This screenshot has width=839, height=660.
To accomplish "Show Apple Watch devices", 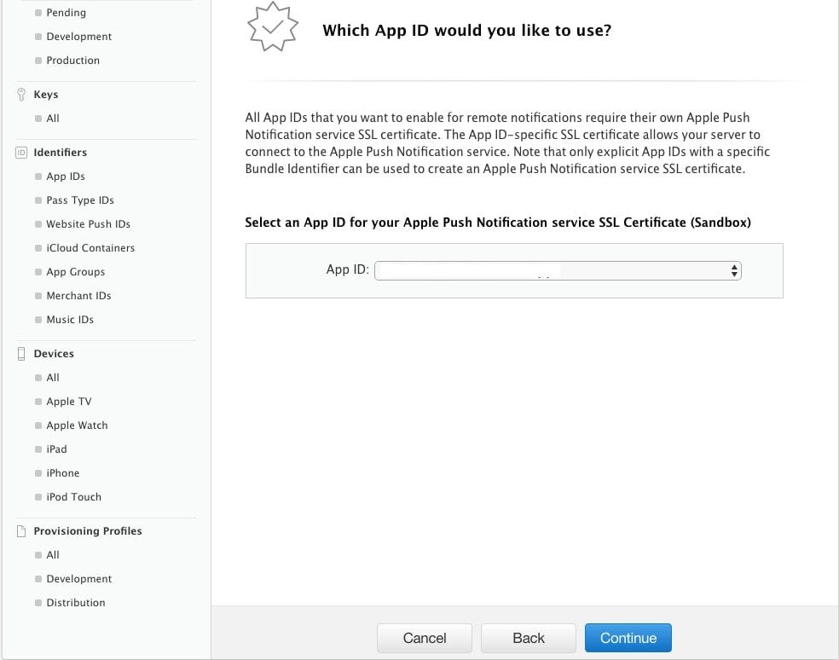I will 77,426.
